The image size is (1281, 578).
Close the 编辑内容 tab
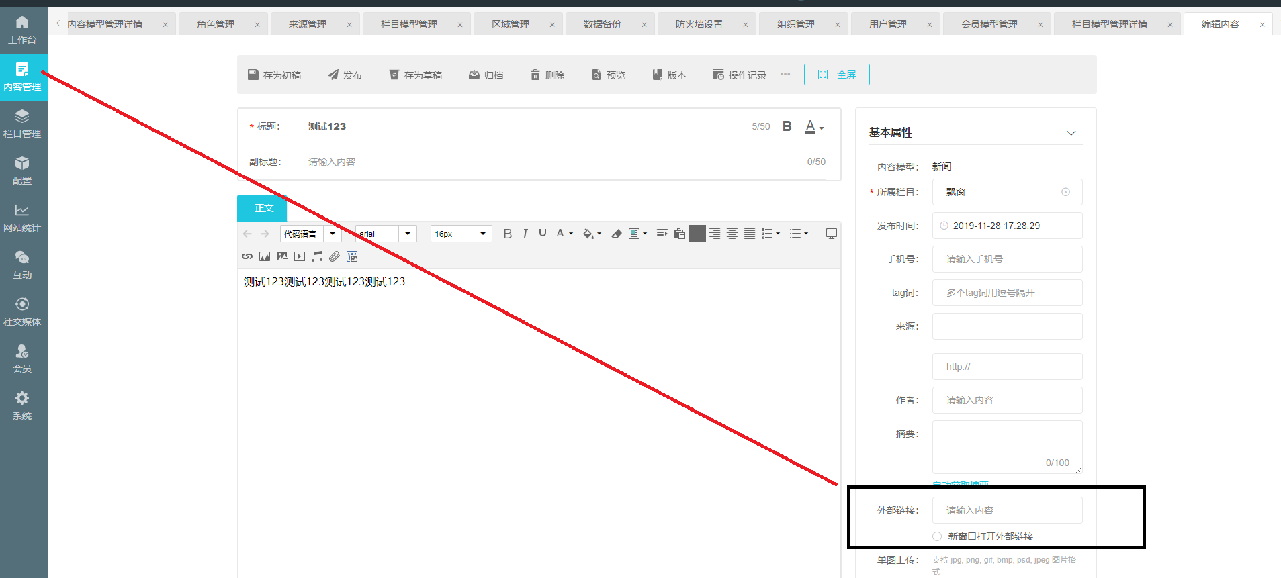tap(1262, 25)
